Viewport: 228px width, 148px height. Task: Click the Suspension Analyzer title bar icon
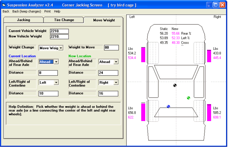click(x=4, y=5)
